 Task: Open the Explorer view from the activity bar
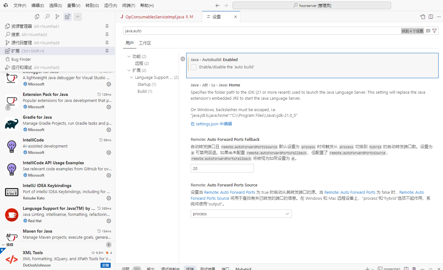coord(37,16)
